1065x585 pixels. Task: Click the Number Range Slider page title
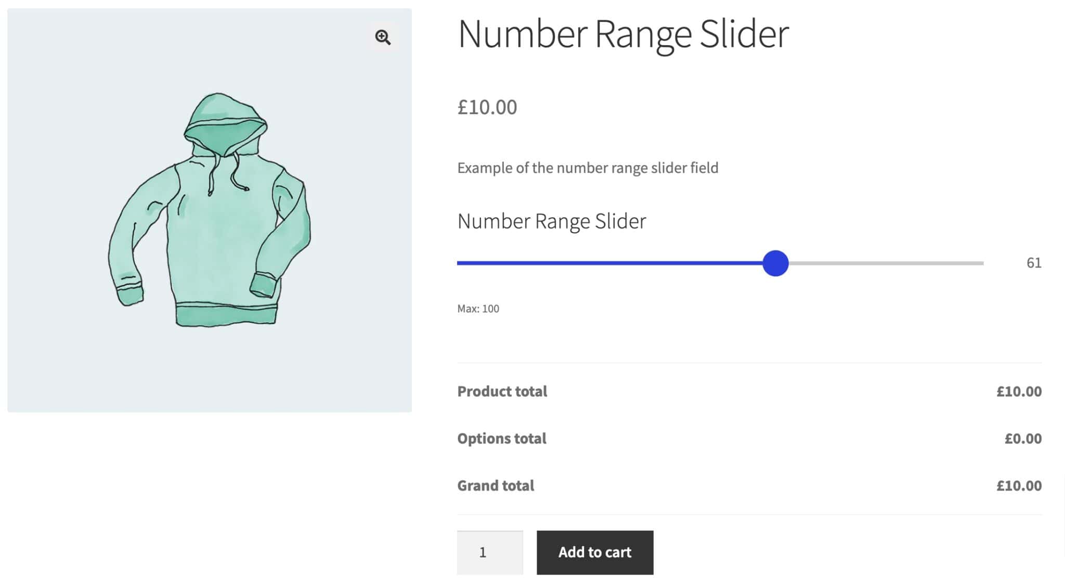[623, 35]
